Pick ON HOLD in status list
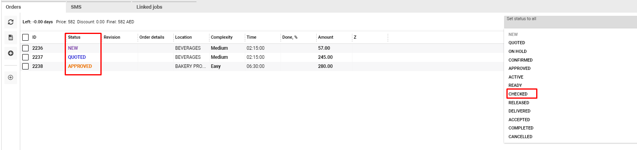Viewport: 637px width, 150px height. click(518, 51)
